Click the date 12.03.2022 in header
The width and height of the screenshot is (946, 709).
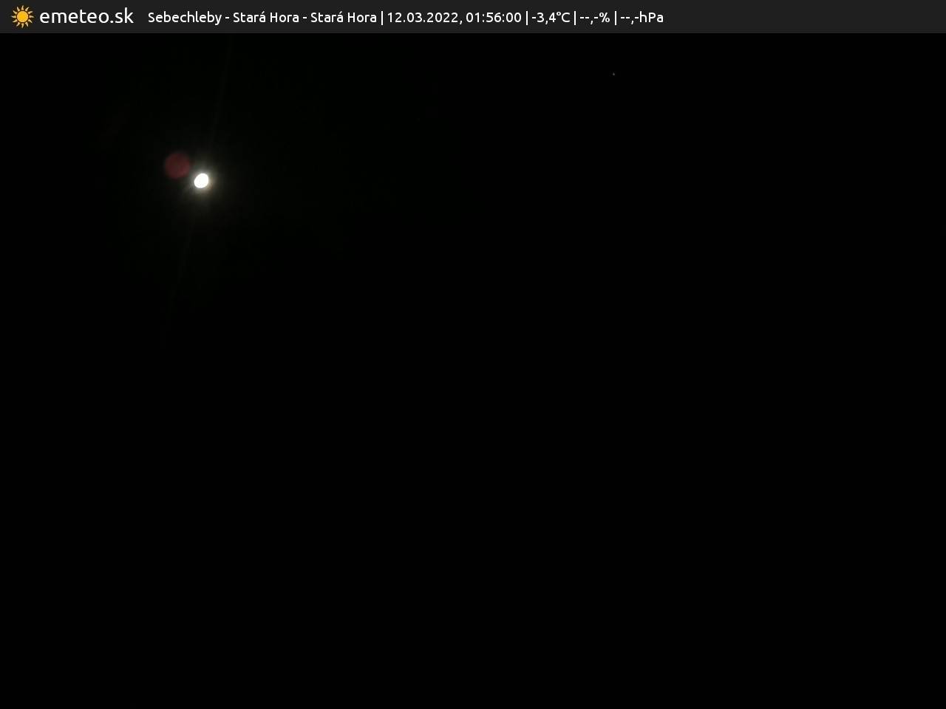click(x=423, y=17)
